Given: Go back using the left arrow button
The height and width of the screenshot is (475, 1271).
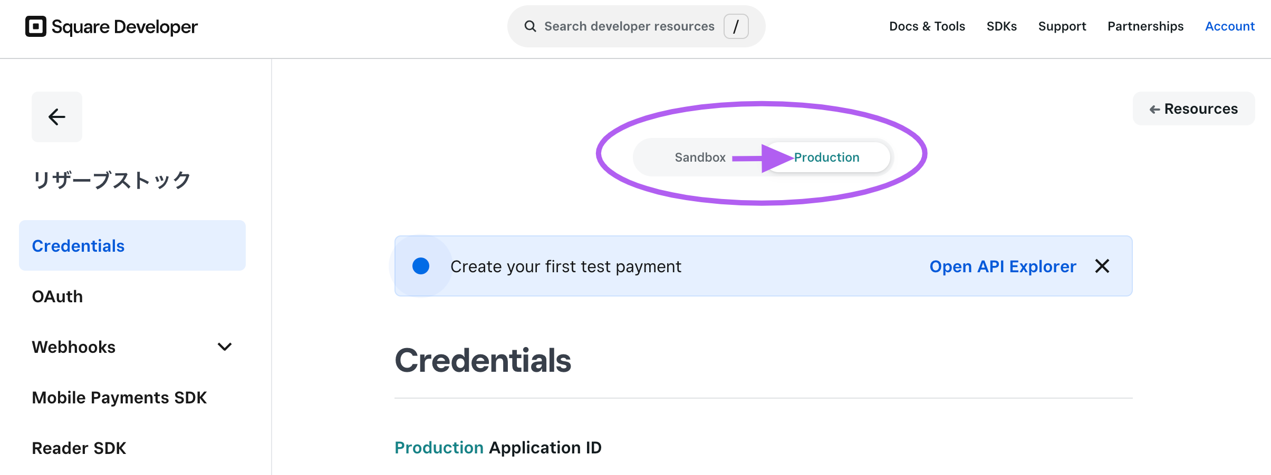Looking at the screenshot, I should pyautogui.click(x=57, y=117).
